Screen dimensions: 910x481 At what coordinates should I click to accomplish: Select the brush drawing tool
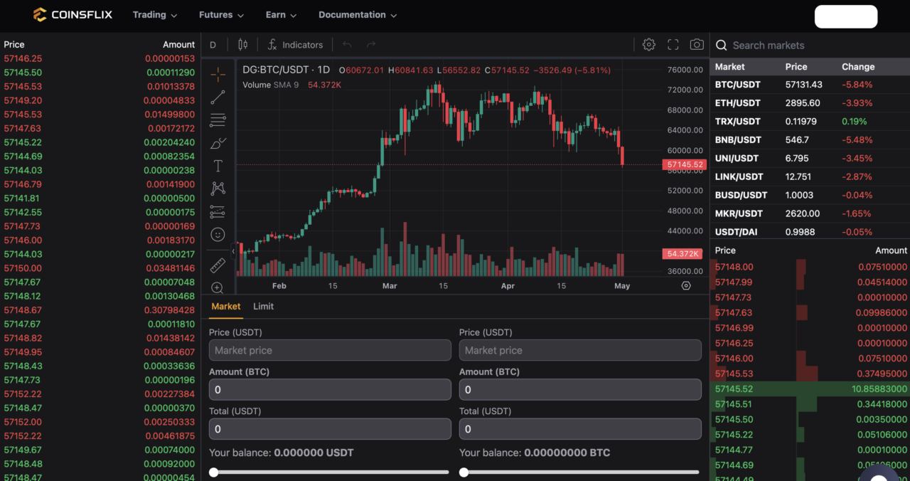click(x=218, y=143)
